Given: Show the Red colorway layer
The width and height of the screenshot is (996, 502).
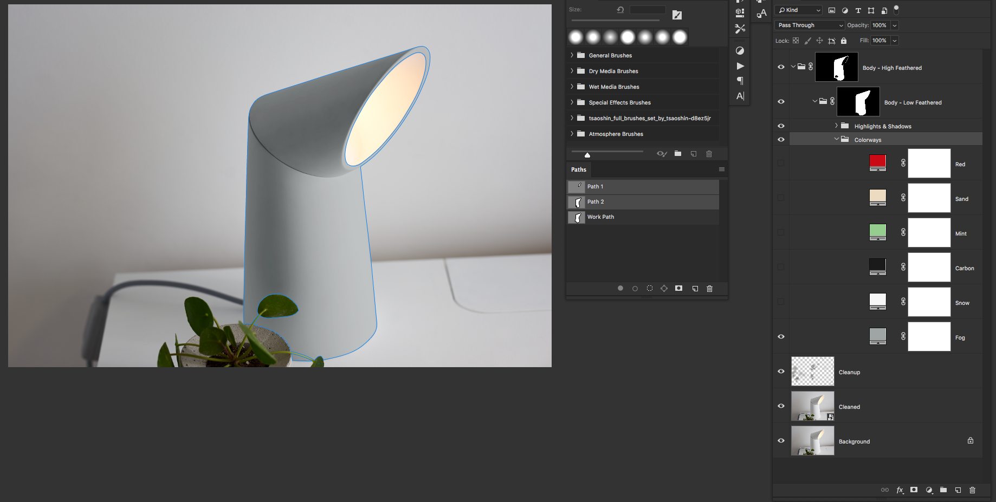Looking at the screenshot, I should tap(781, 163).
